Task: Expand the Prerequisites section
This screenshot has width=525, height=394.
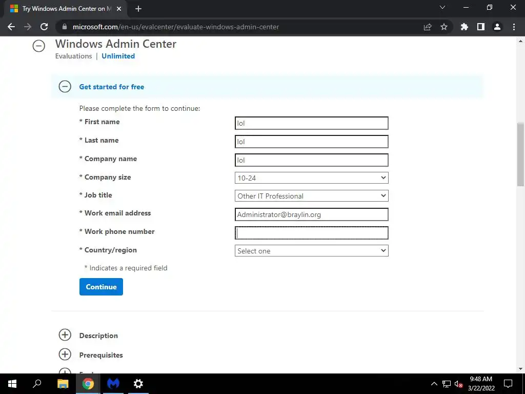Action: (65, 354)
